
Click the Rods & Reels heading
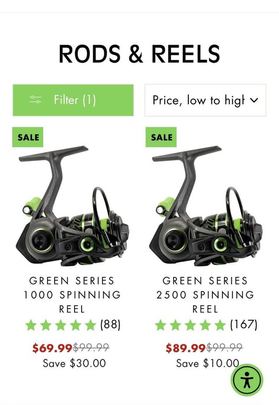click(139, 54)
